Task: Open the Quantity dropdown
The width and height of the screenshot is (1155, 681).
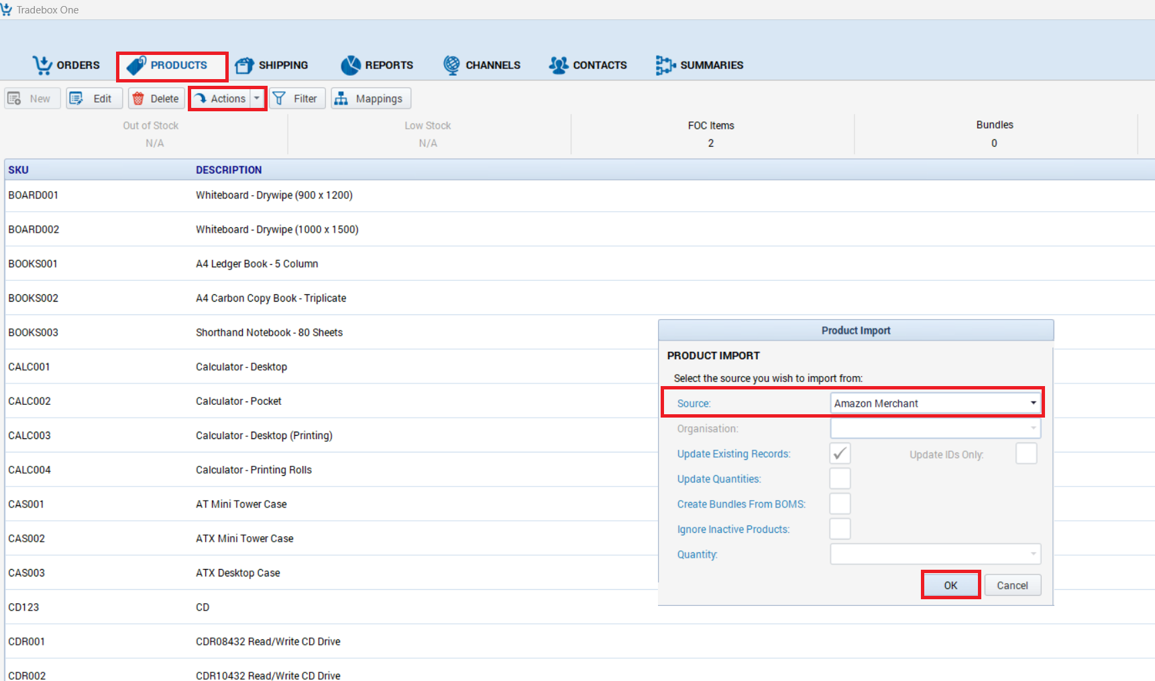Action: point(935,554)
